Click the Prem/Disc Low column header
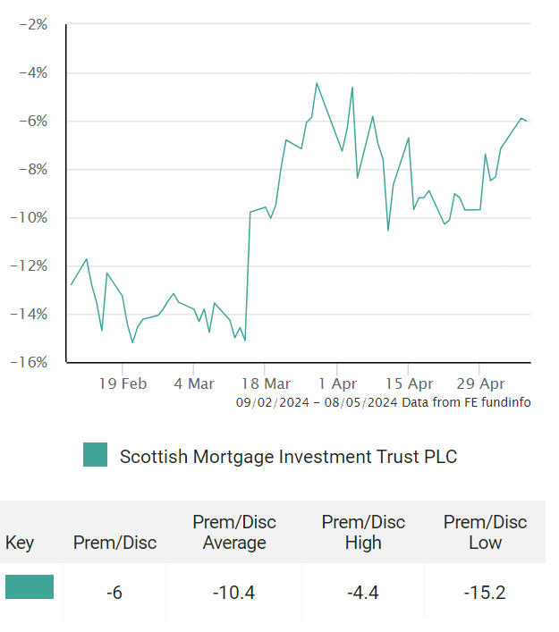This screenshot has width=559, height=632. (485, 532)
